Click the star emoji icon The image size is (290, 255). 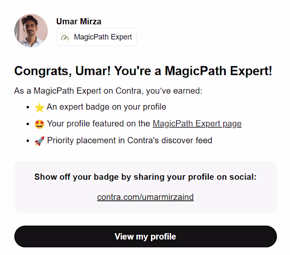pos(39,108)
